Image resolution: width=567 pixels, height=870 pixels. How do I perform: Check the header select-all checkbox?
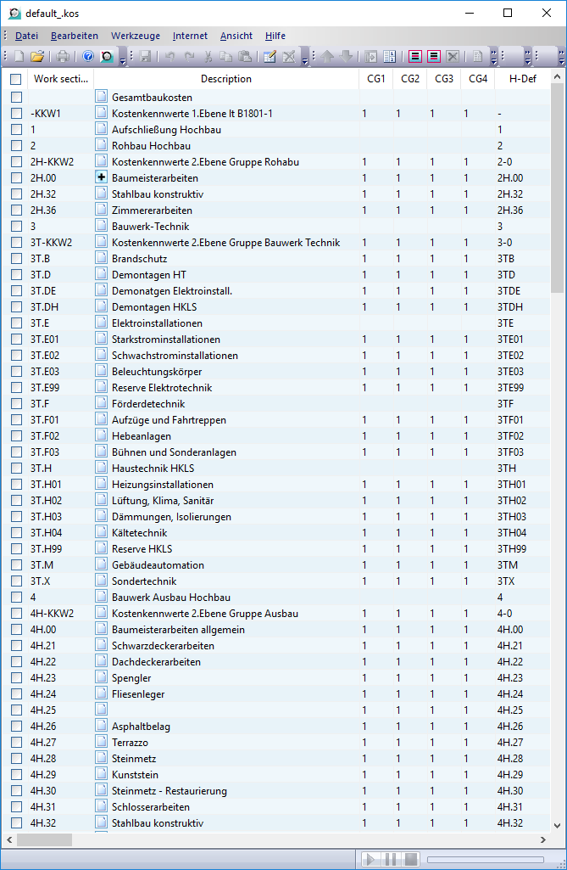pos(15,79)
